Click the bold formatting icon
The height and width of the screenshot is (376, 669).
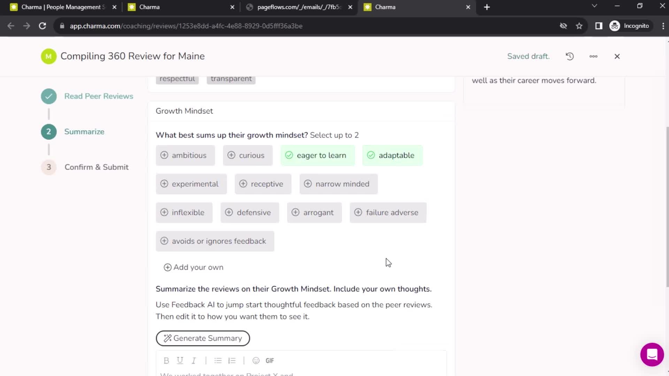click(166, 360)
